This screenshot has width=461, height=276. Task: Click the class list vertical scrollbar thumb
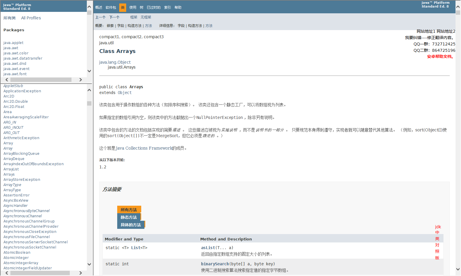(x=89, y=103)
